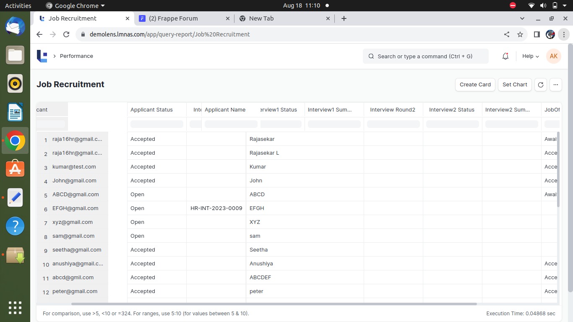This screenshot has width=573, height=322.
Task: Open Text Editor from dock
Action: [15, 197]
